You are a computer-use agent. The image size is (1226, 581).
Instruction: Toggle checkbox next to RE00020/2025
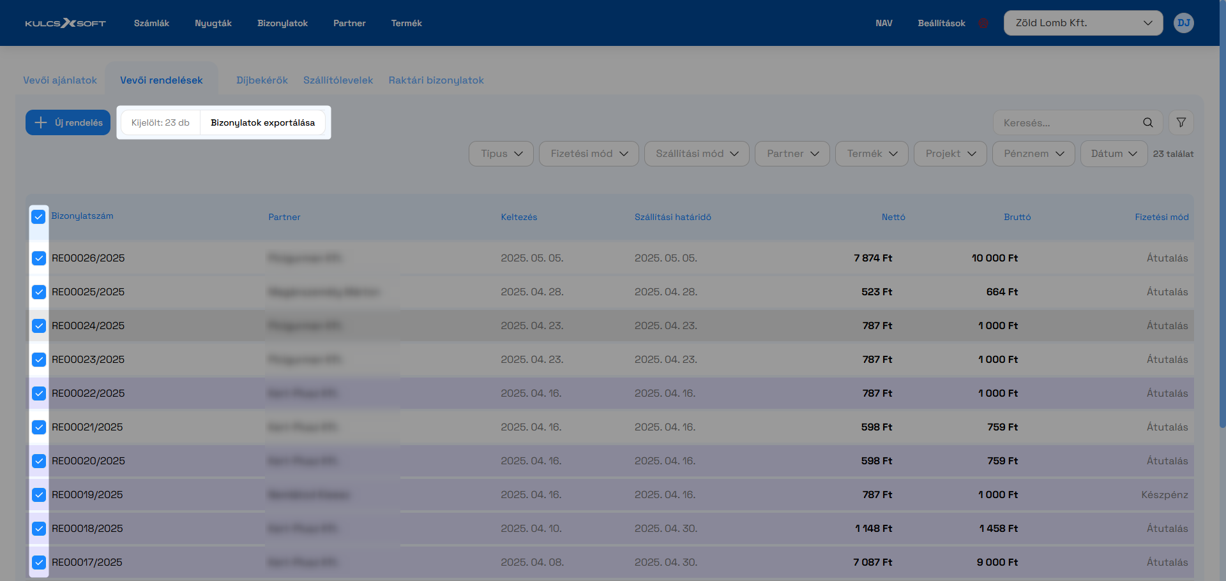tap(39, 461)
